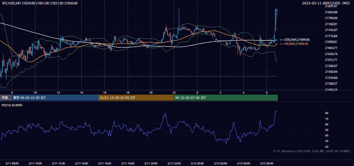This screenshot has height=166, width=354.
Task: Click hour label 4 under price chart
Action: coord(243,92)
